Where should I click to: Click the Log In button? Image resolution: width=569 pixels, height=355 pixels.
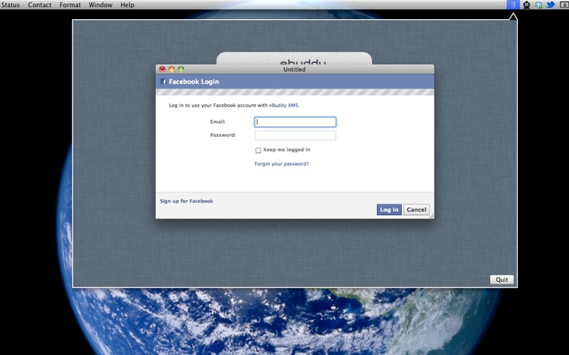pyautogui.click(x=389, y=209)
